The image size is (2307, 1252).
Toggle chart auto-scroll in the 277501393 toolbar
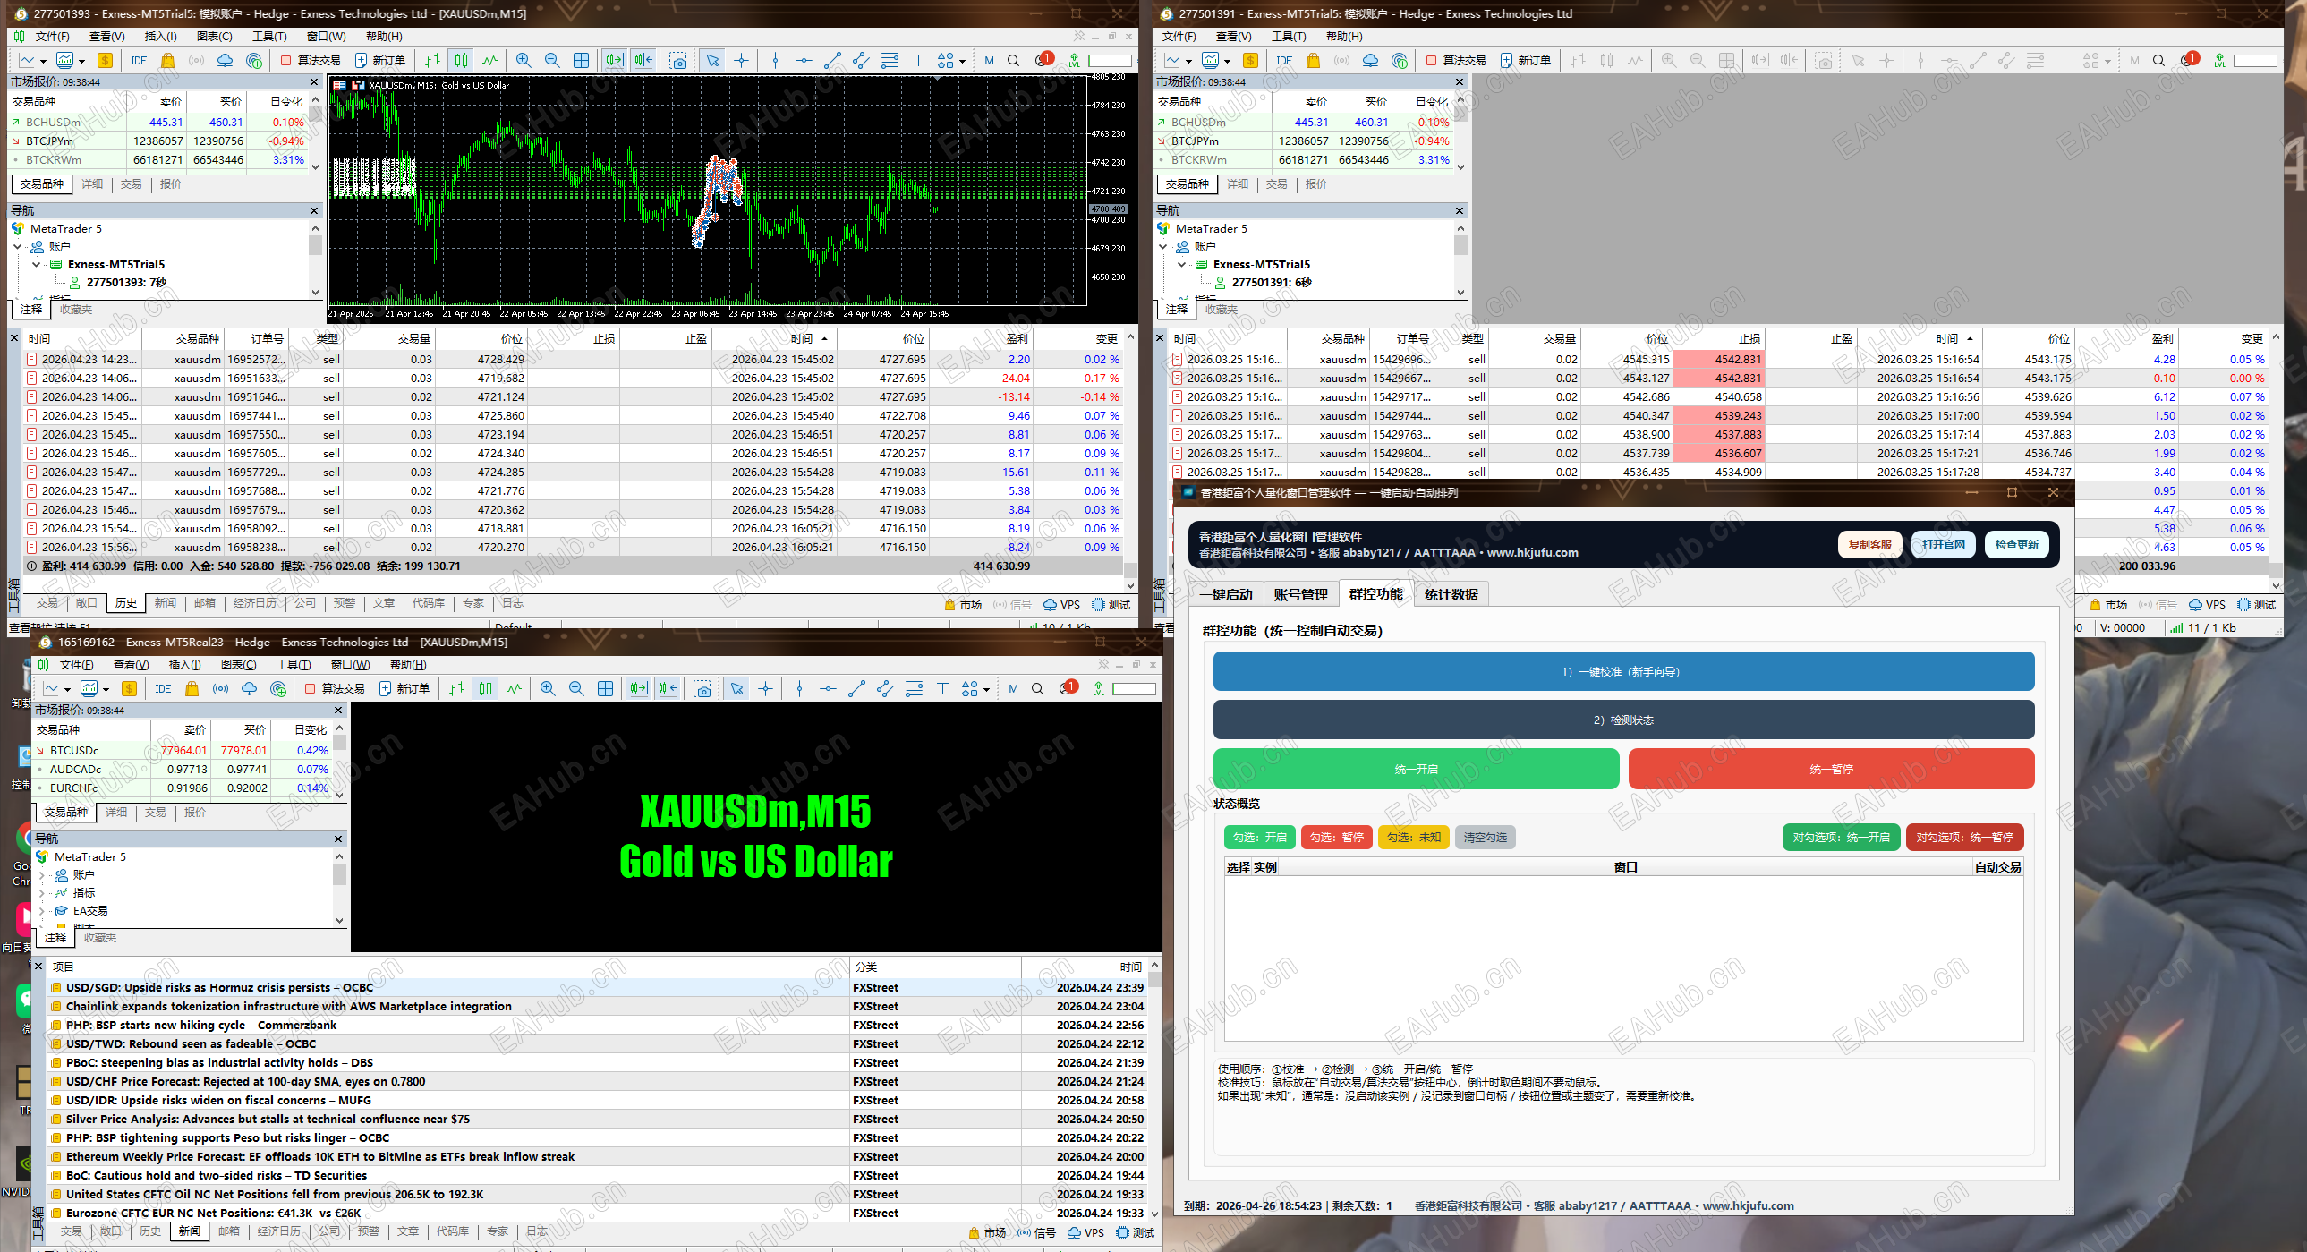coord(614,60)
